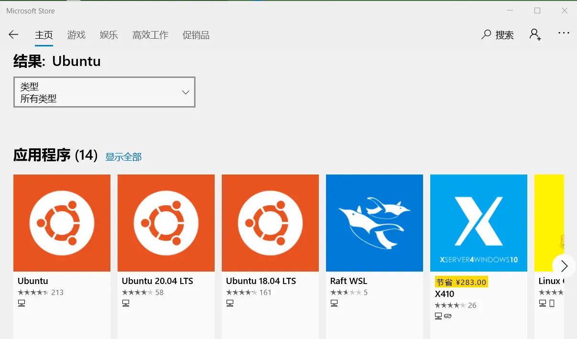Image resolution: width=577 pixels, height=339 pixels.
Task: Expand the type filter chevron
Action: click(x=185, y=92)
